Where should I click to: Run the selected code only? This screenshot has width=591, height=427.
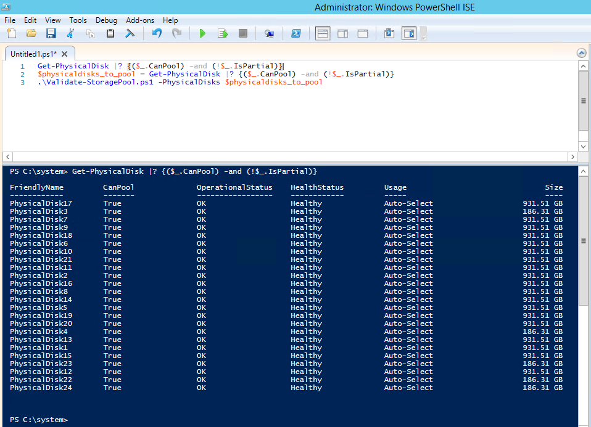point(222,33)
